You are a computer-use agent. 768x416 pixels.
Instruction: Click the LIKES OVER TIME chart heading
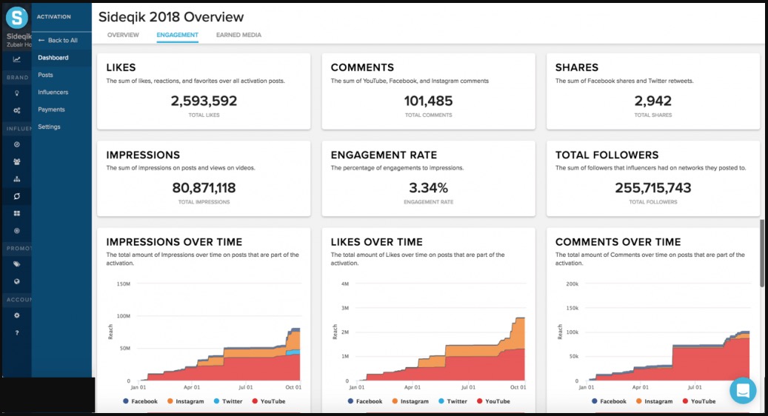(x=377, y=242)
